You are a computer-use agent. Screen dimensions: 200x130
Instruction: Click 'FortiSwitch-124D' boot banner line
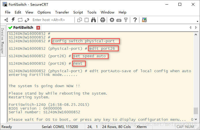pos(49,105)
